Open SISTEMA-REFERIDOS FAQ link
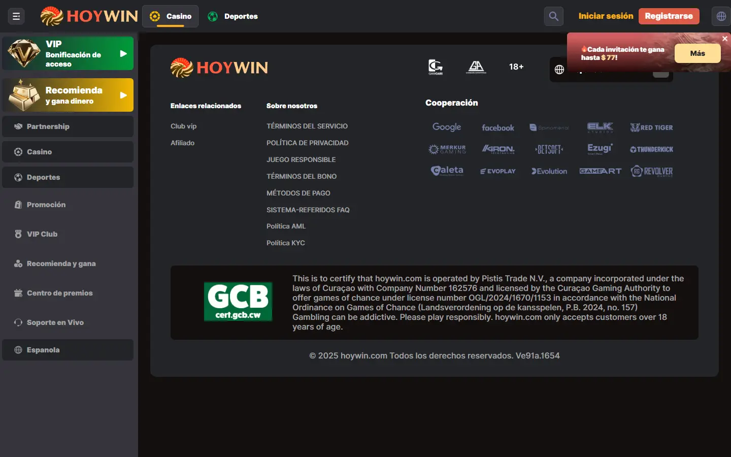Image resolution: width=731 pixels, height=457 pixels. click(x=308, y=210)
